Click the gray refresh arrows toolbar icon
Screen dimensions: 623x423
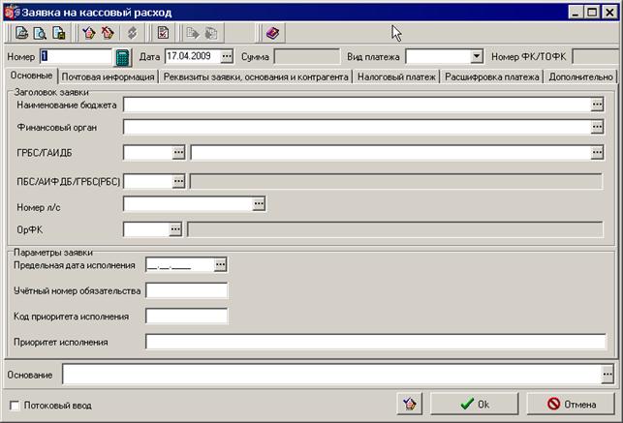click(133, 33)
